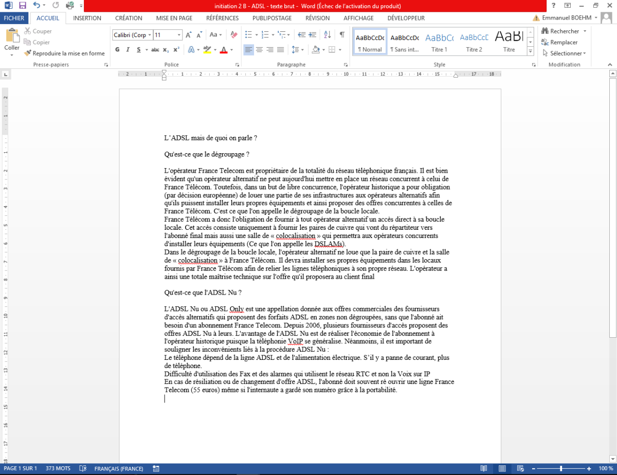Open the change case Aa dropdown
The width and height of the screenshot is (617, 475).
tap(216, 35)
